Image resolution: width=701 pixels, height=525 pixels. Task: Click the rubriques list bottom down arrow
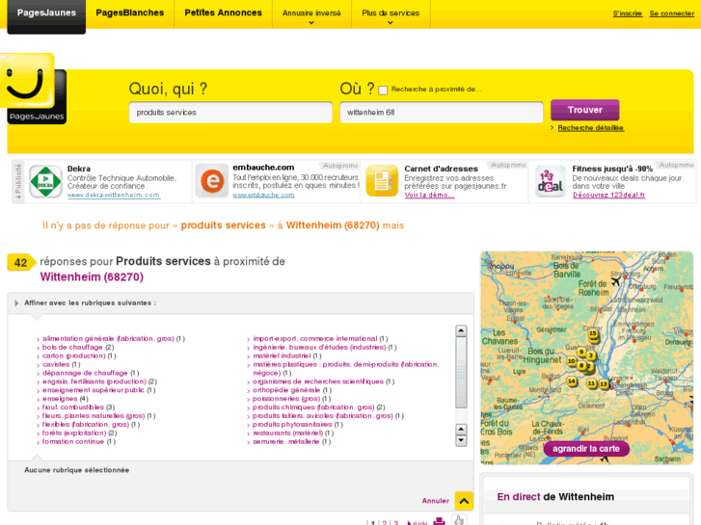[461, 440]
